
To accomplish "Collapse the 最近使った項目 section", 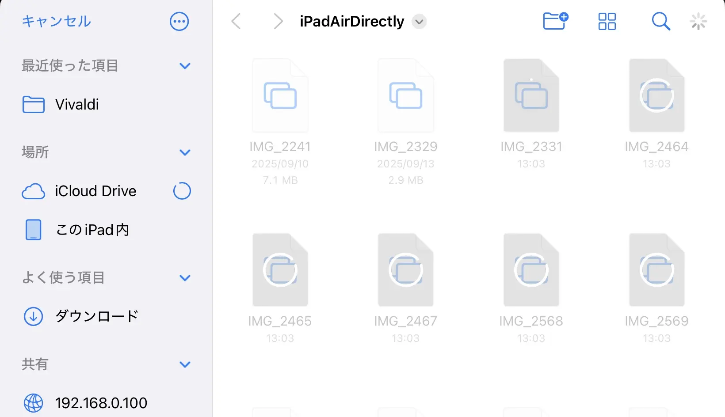I will [x=185, y=66].
